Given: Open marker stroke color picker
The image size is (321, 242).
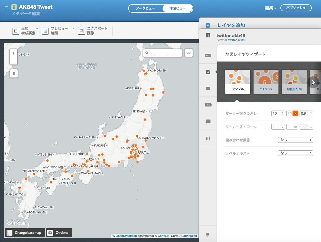Looking at the screenshot, I should (x=292, y=127).
